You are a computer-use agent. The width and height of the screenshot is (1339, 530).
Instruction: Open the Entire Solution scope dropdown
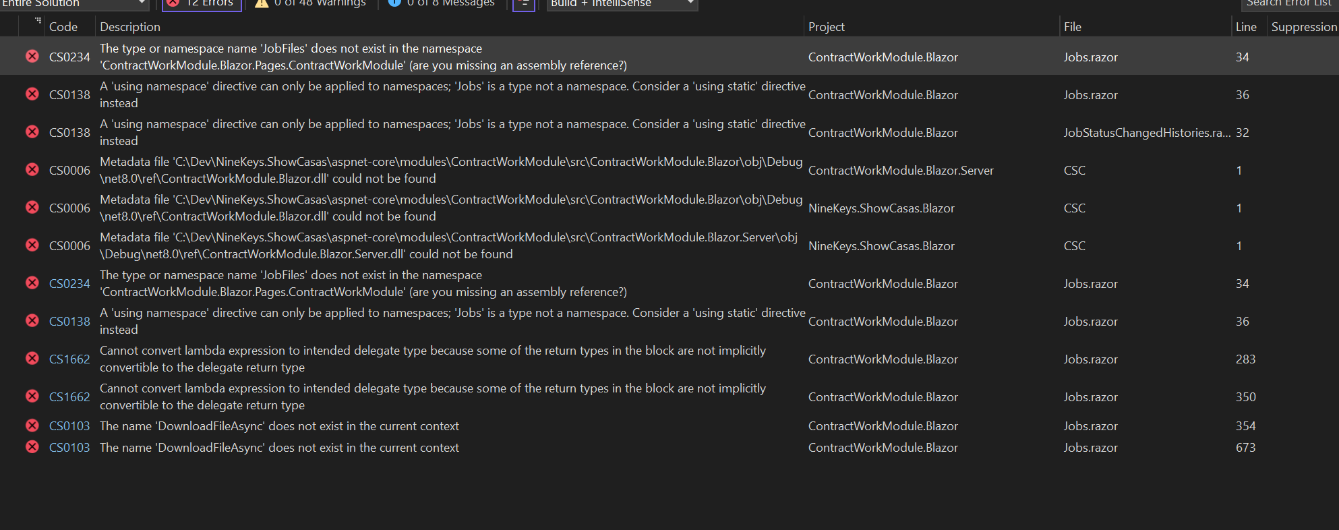(74, 4)
